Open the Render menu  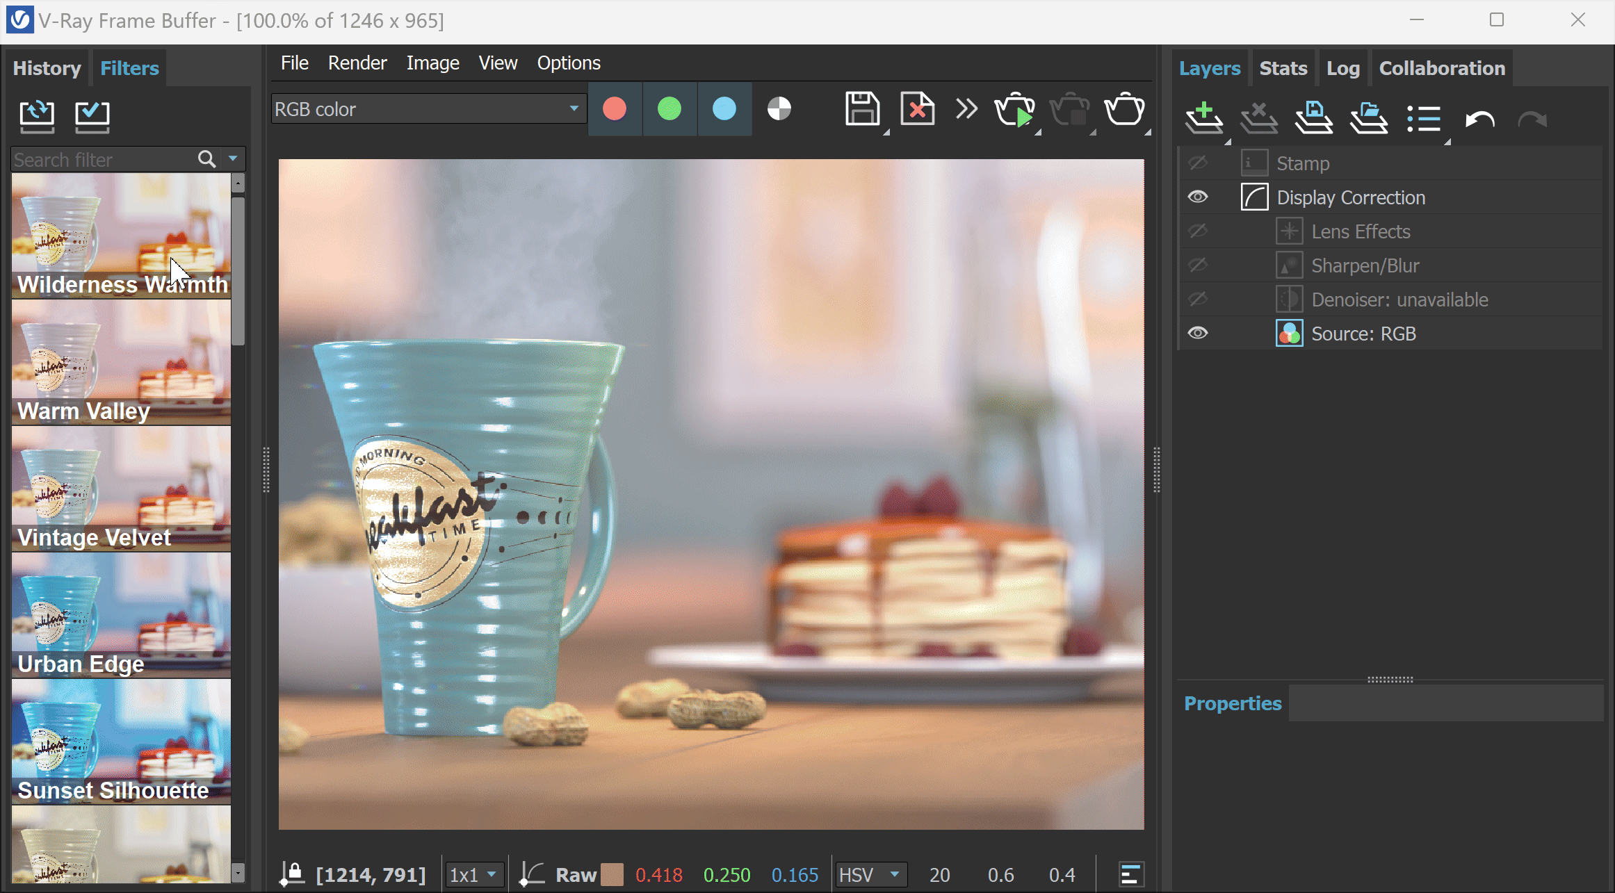click(357, 63)
